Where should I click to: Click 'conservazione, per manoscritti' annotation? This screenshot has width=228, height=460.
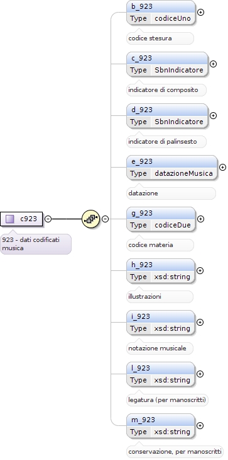(175, 451)
